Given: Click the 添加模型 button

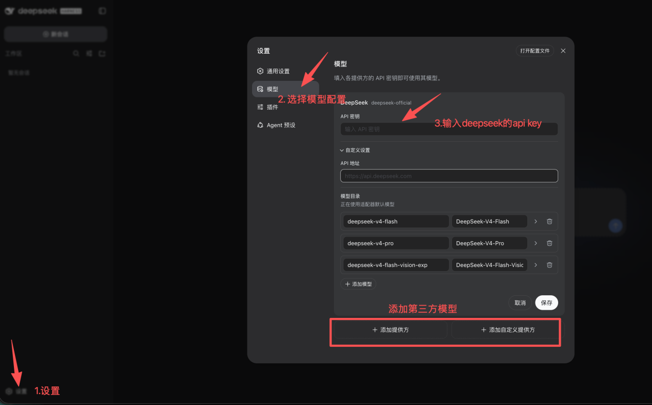Looking at the screenshot, I should tap(358, 284).
